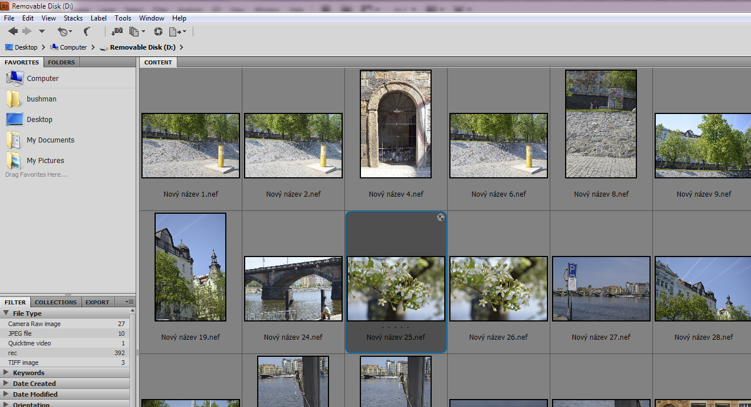751x407 pixels.
Task: Click Computer in the path breadcrumb
Action: pyautogui.click(x=74, y=47)
